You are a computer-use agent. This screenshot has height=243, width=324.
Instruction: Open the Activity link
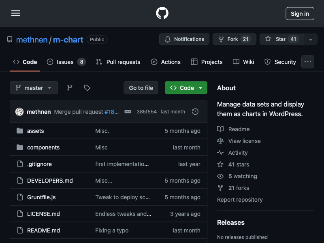[232, 153]
